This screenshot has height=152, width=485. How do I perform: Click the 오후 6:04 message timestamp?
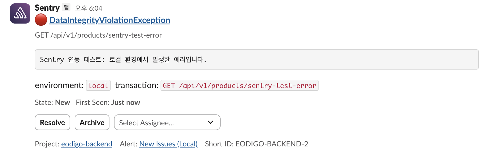coord(88,8)
